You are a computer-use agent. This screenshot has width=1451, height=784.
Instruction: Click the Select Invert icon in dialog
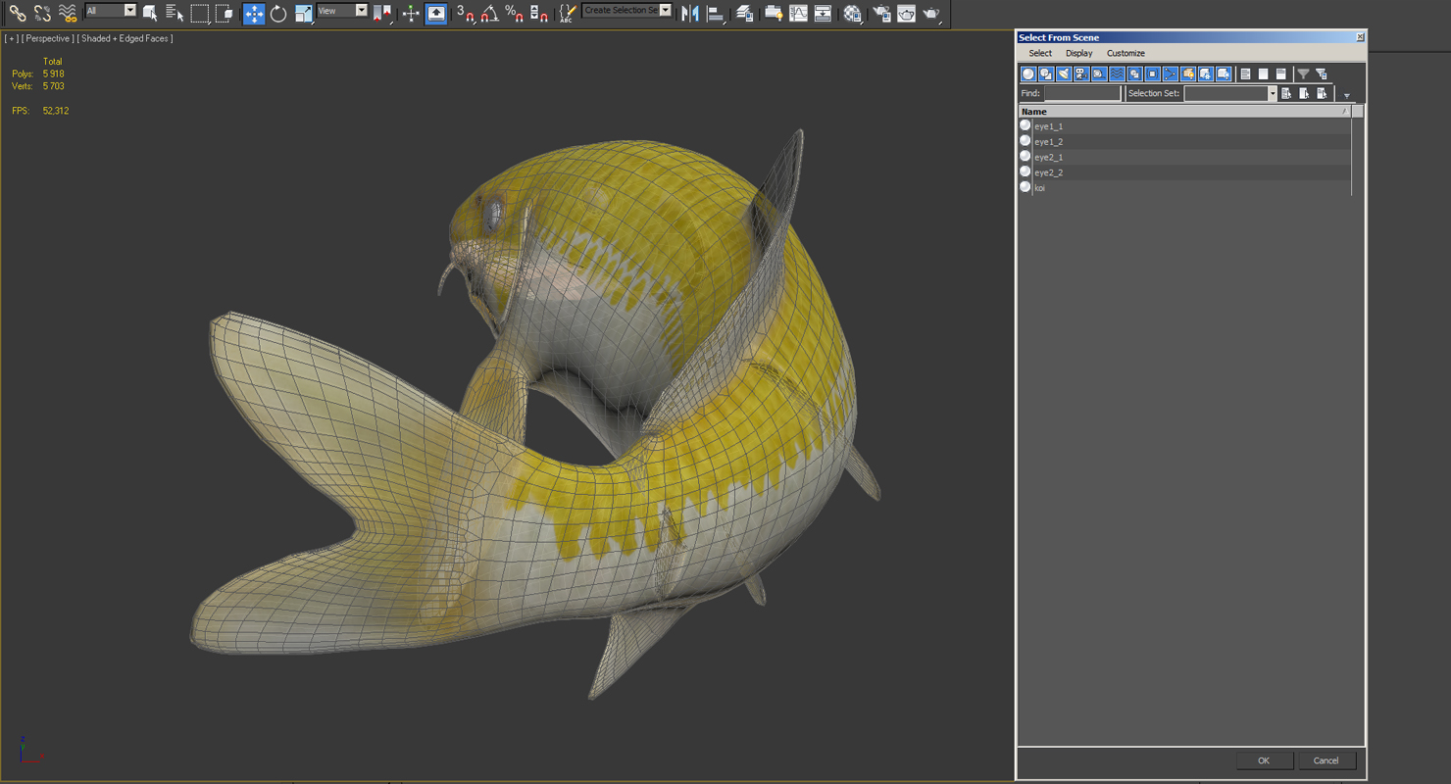pos(1281,73)
